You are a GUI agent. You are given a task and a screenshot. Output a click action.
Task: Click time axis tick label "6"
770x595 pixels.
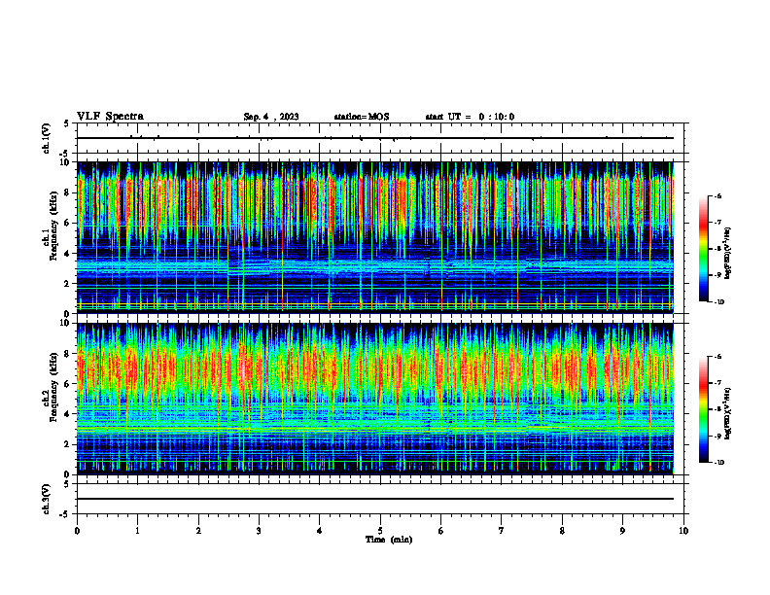(x=441, y=531)
